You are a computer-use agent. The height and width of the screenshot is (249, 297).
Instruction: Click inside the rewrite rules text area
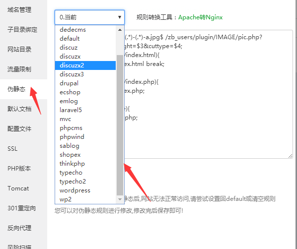click(x=209, y=94)
